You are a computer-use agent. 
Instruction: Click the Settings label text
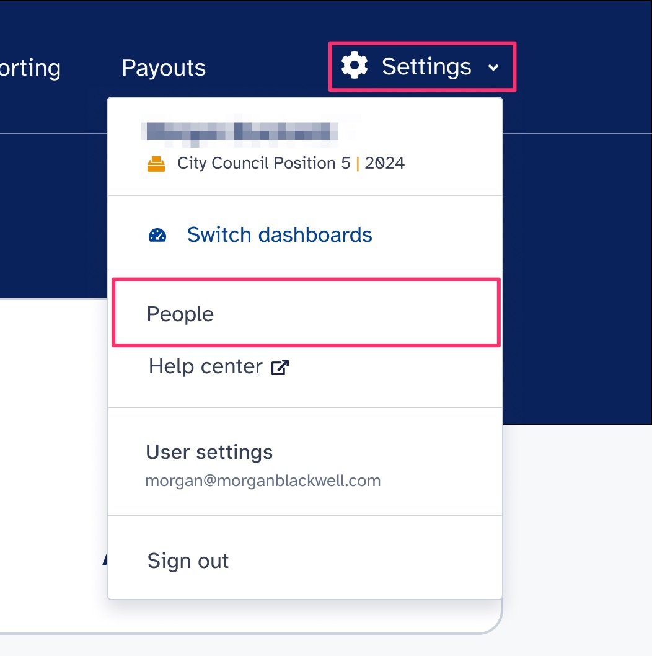[426, 66]
